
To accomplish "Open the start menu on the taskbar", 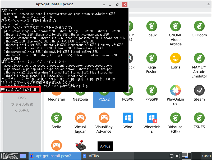I will (9, 156).
